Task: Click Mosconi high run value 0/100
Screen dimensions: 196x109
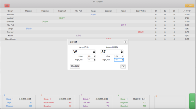Action: [x=187, y=14]
